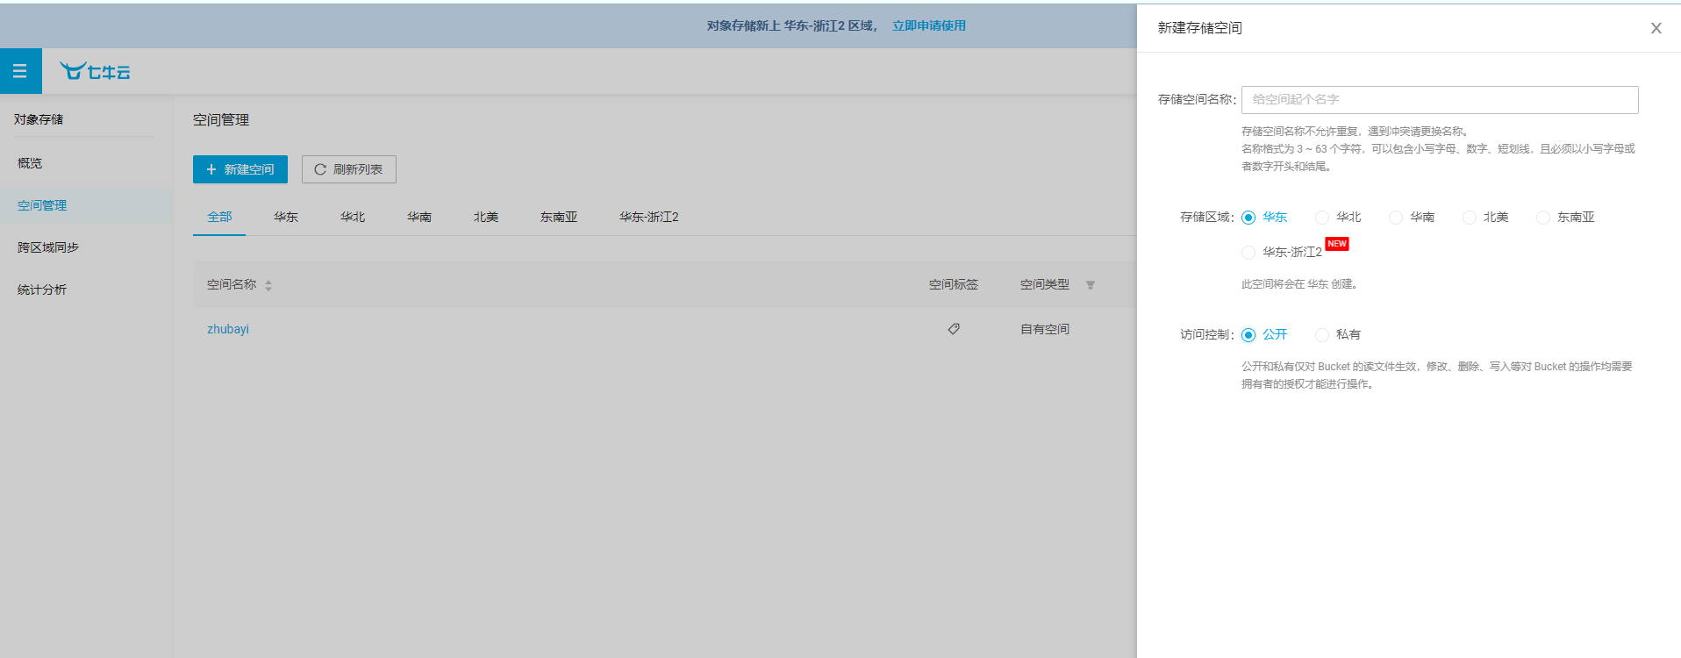Select the 华南 storage region radio
This screenshot has width=1681, height=658.
1396,218
